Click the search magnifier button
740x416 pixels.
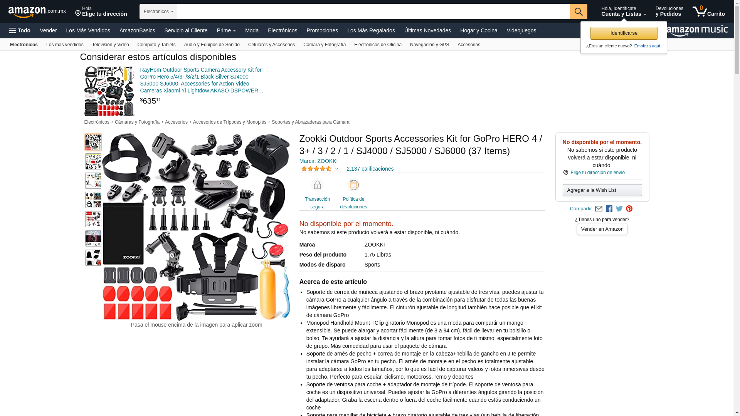(x=579, y=12)
